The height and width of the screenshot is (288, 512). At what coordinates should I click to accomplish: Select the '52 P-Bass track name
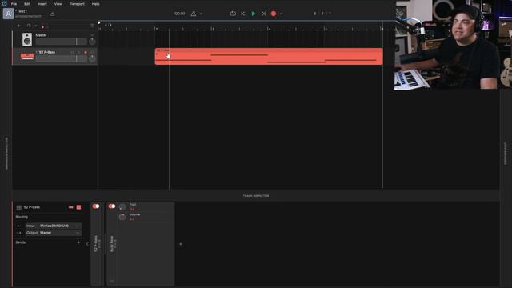[46, 52]
